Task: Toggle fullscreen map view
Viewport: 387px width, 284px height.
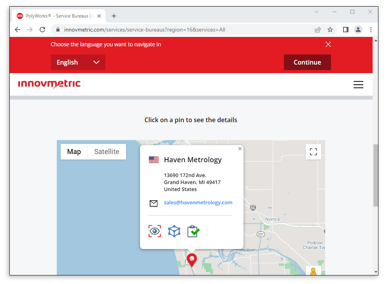Action: coord(313,152)
